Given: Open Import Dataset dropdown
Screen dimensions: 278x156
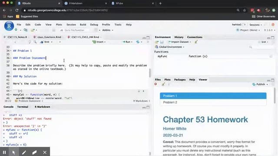Looking at the screenshot, I should point(179,42).
